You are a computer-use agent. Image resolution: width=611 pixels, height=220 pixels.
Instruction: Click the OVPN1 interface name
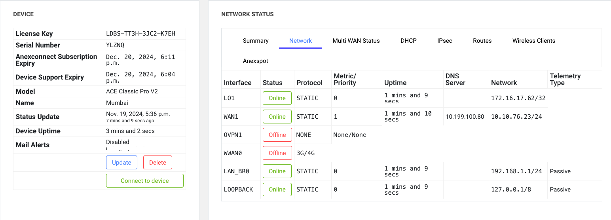click(x=233, y=135)
